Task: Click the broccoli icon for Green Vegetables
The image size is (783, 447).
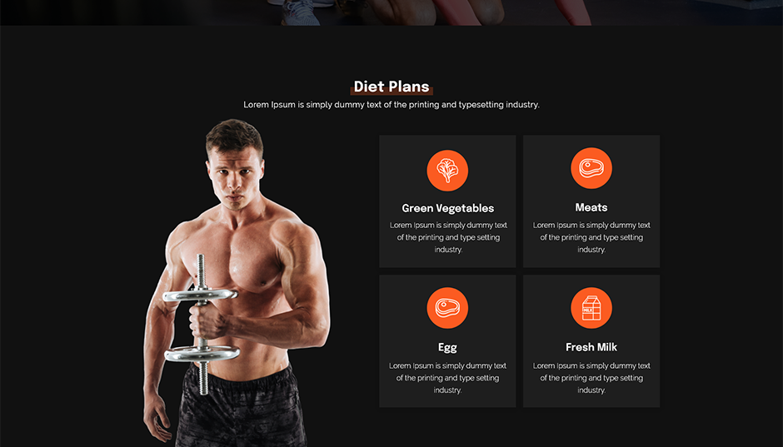Action: click(x=447, y=171)
